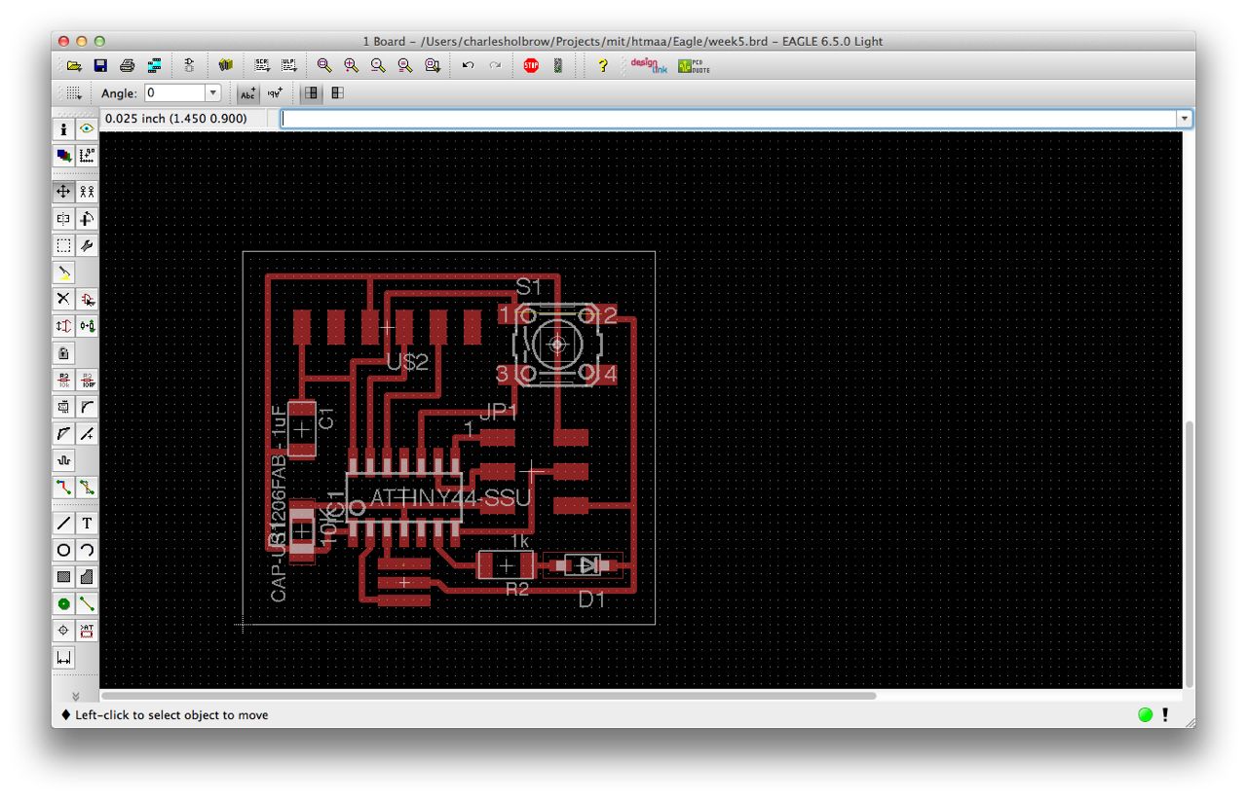The image size is (1247, 799).
Task: Focus the command line input field
Action: pos(730,119)
